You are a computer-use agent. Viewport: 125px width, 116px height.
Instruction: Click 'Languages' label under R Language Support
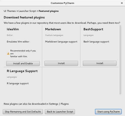coord(12,77)
